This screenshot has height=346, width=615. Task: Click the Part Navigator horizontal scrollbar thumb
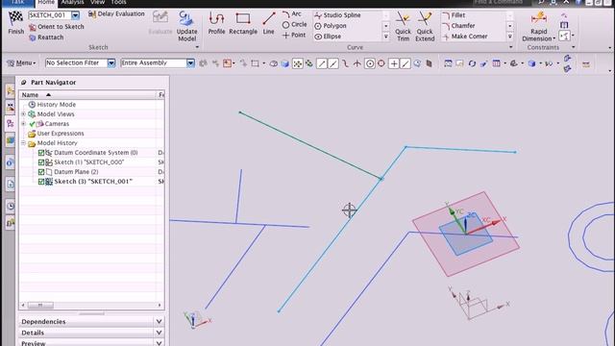tap(40, 306)
